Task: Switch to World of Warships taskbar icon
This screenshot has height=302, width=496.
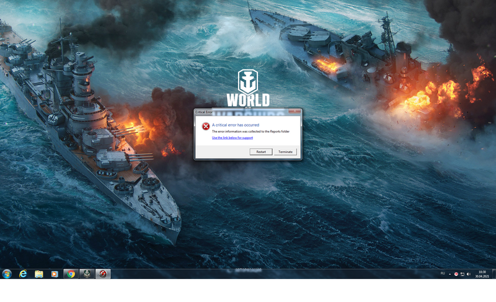Action: point(87,274)
